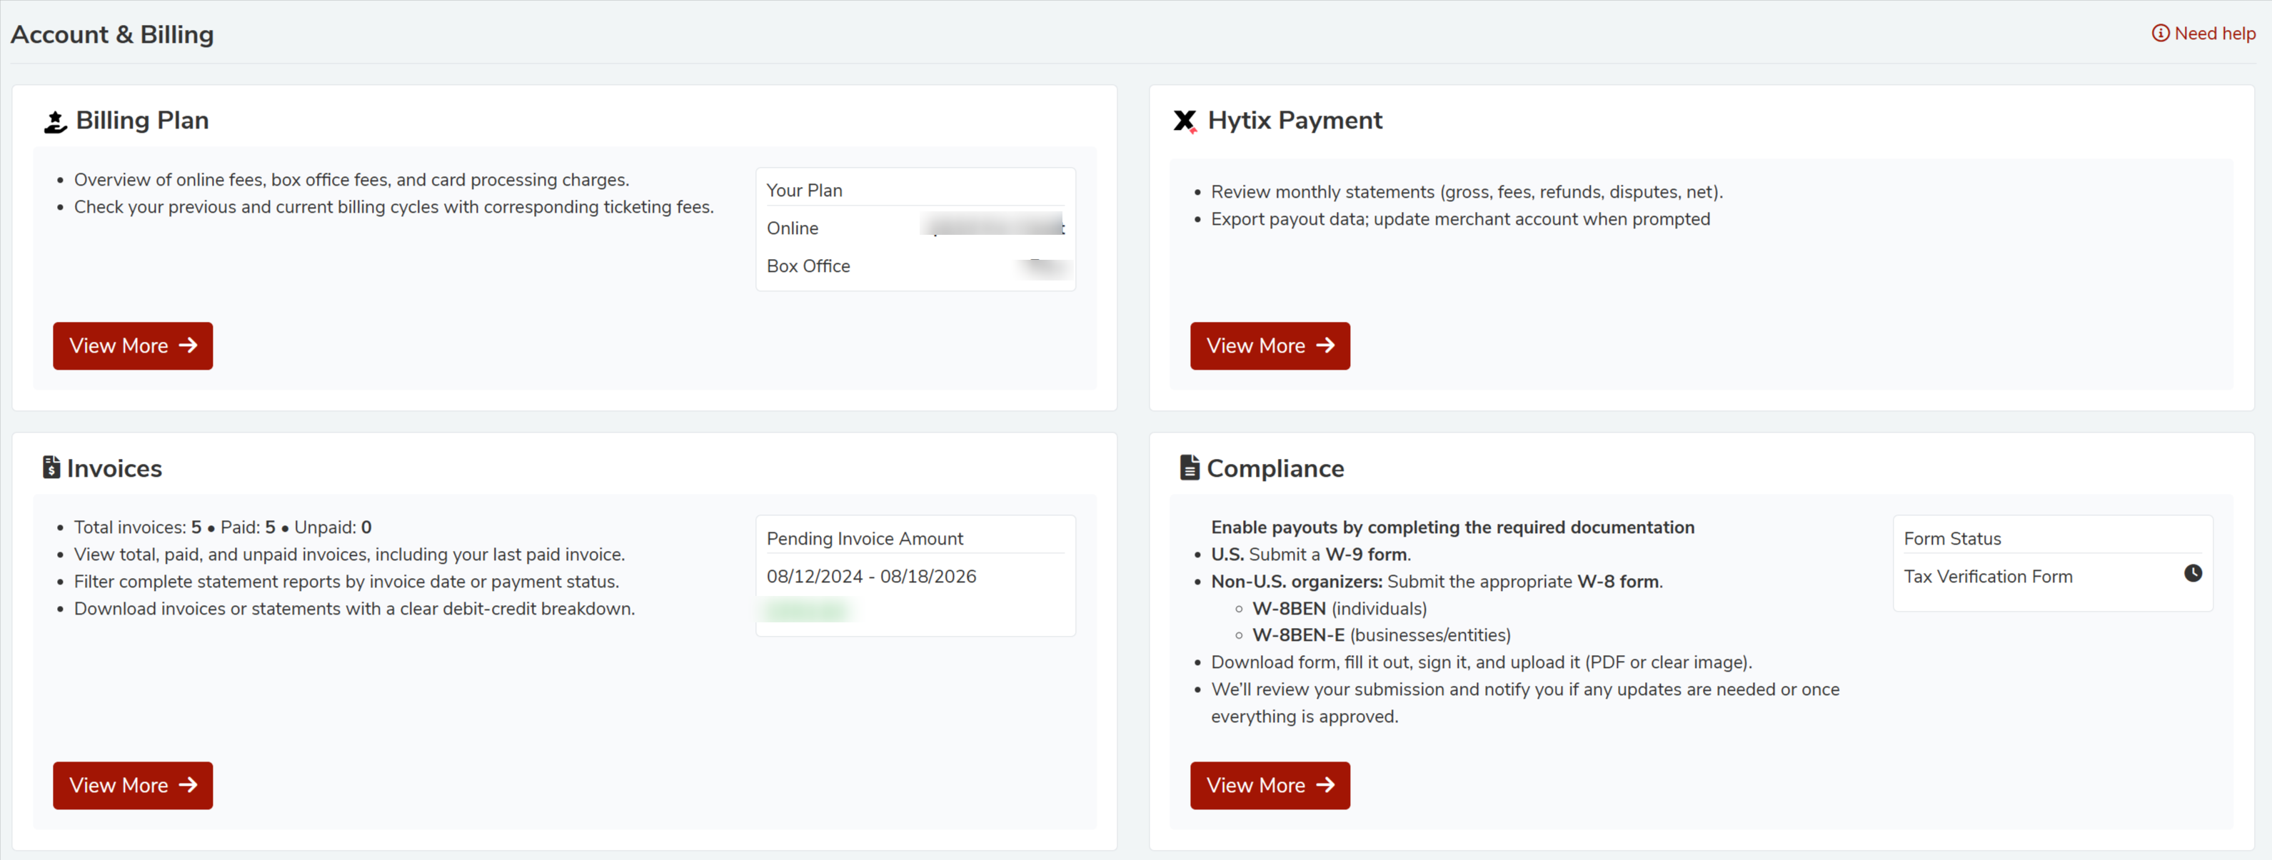Click the Box Office plan row
Screen dimensions: 2272x860
coord(808,266)
